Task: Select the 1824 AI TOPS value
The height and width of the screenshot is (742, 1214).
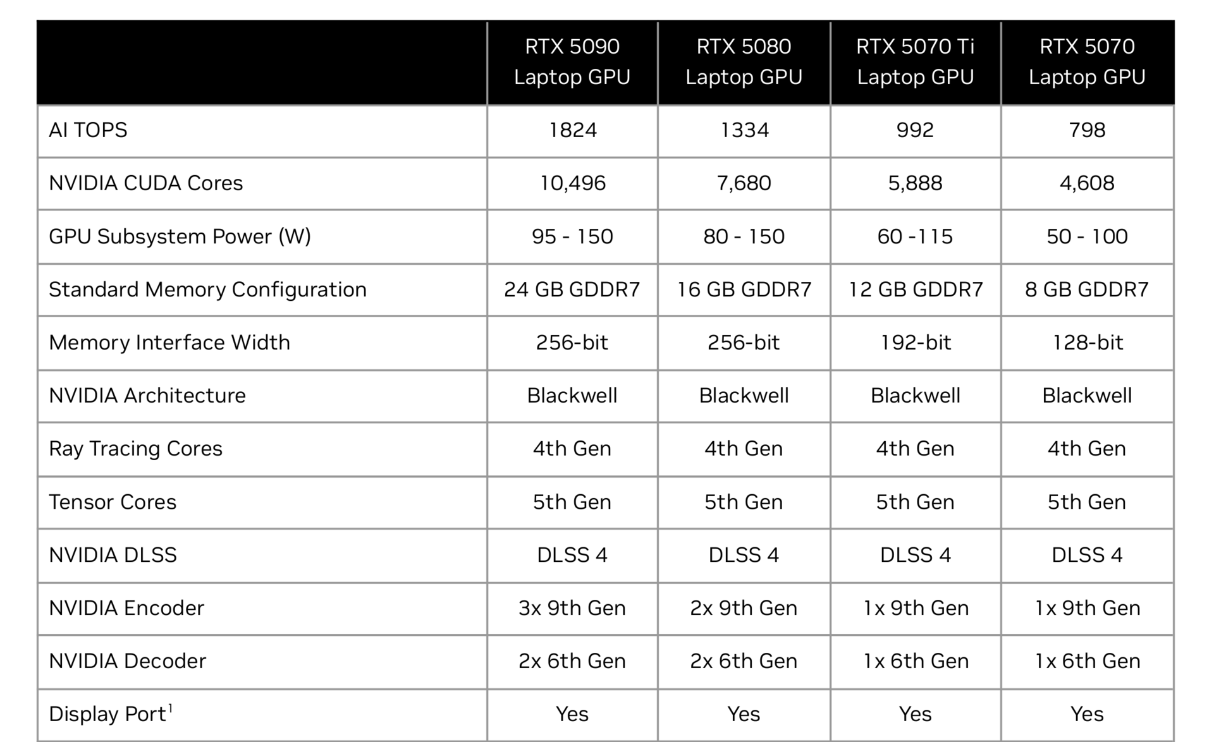Action: point(572,130)
